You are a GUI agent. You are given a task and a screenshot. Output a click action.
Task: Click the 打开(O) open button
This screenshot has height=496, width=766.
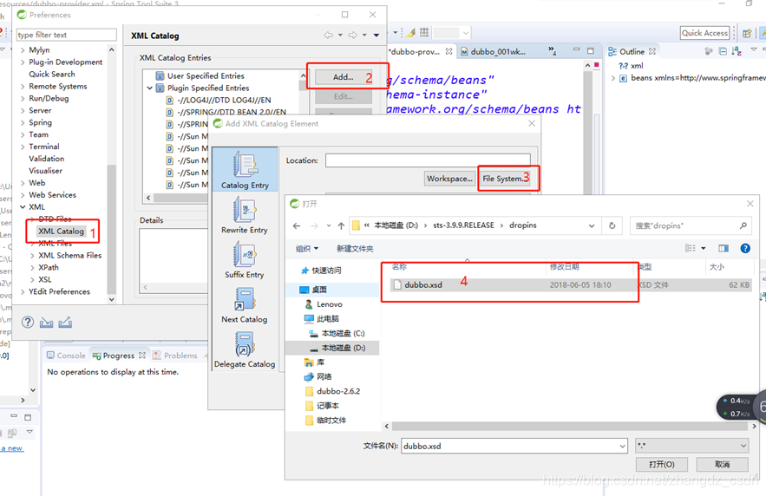click(x=662, y=464)
